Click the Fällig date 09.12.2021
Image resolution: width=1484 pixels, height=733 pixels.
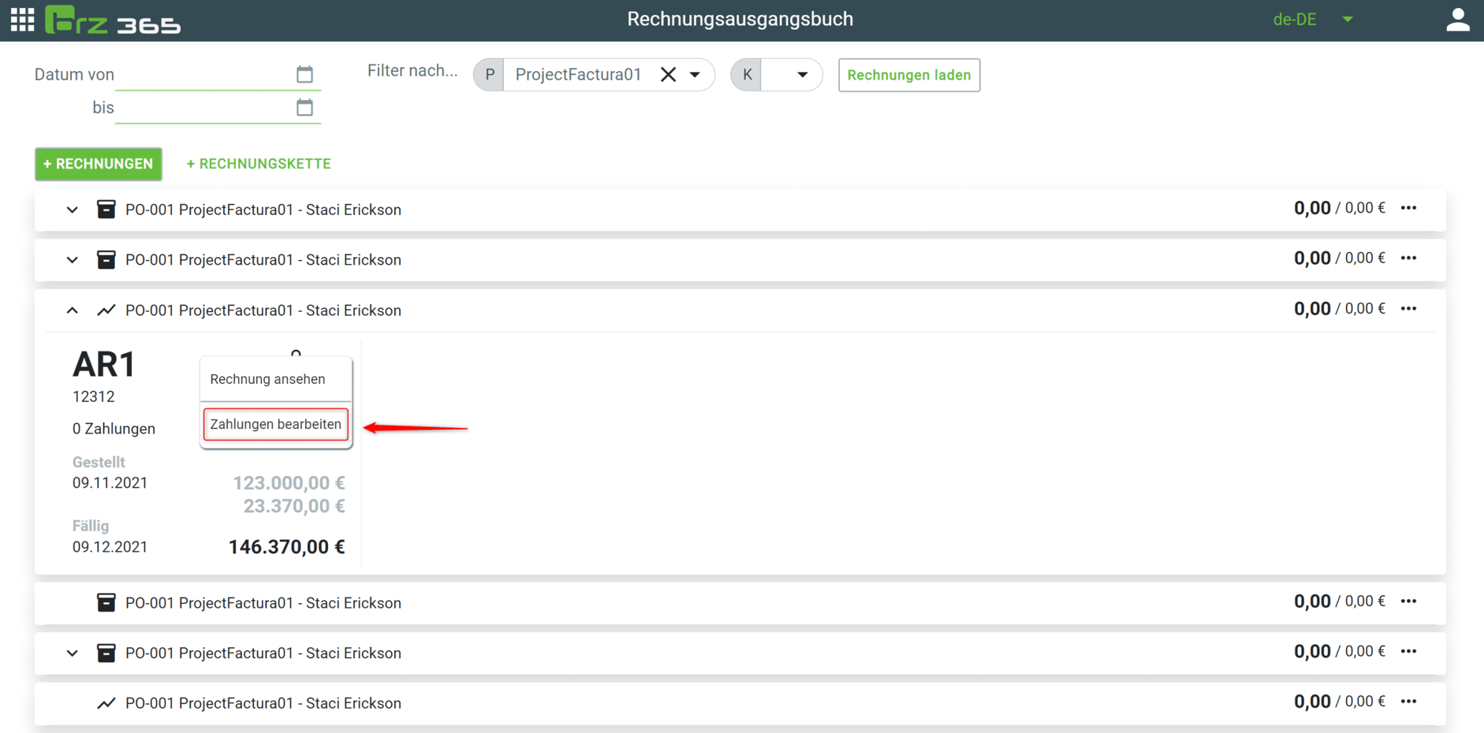[x=110, y=547]
